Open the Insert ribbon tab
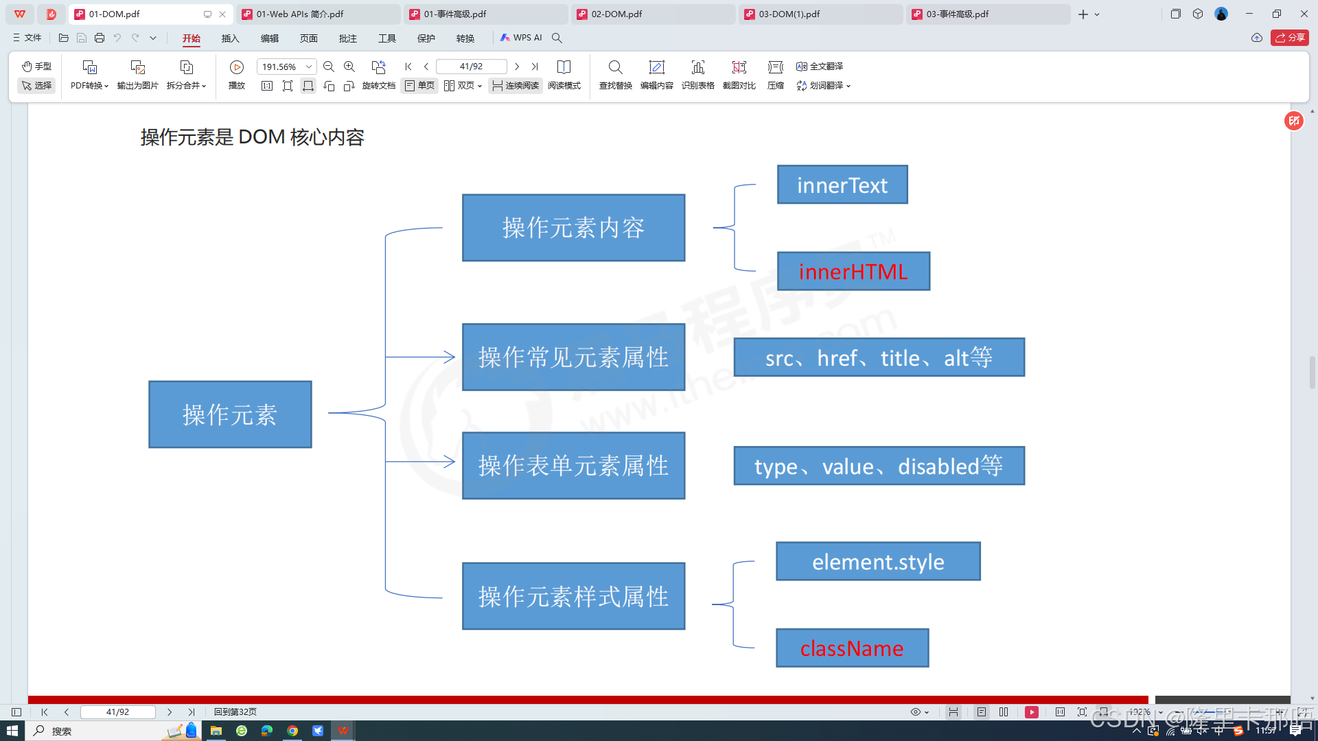Viewport: 1318px width, 741px height. coord(230,38)
